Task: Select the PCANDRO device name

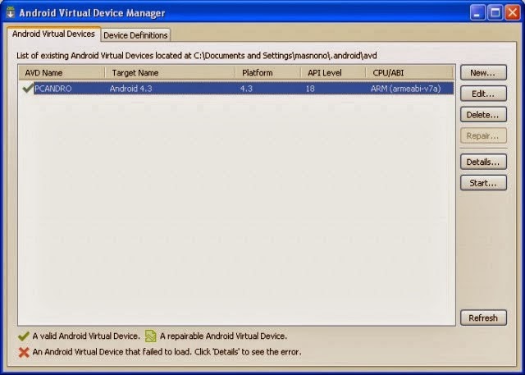Action: (x=52, y=89)
